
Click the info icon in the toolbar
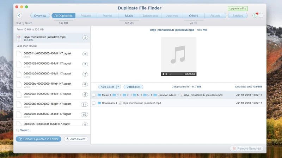[261, 15]
